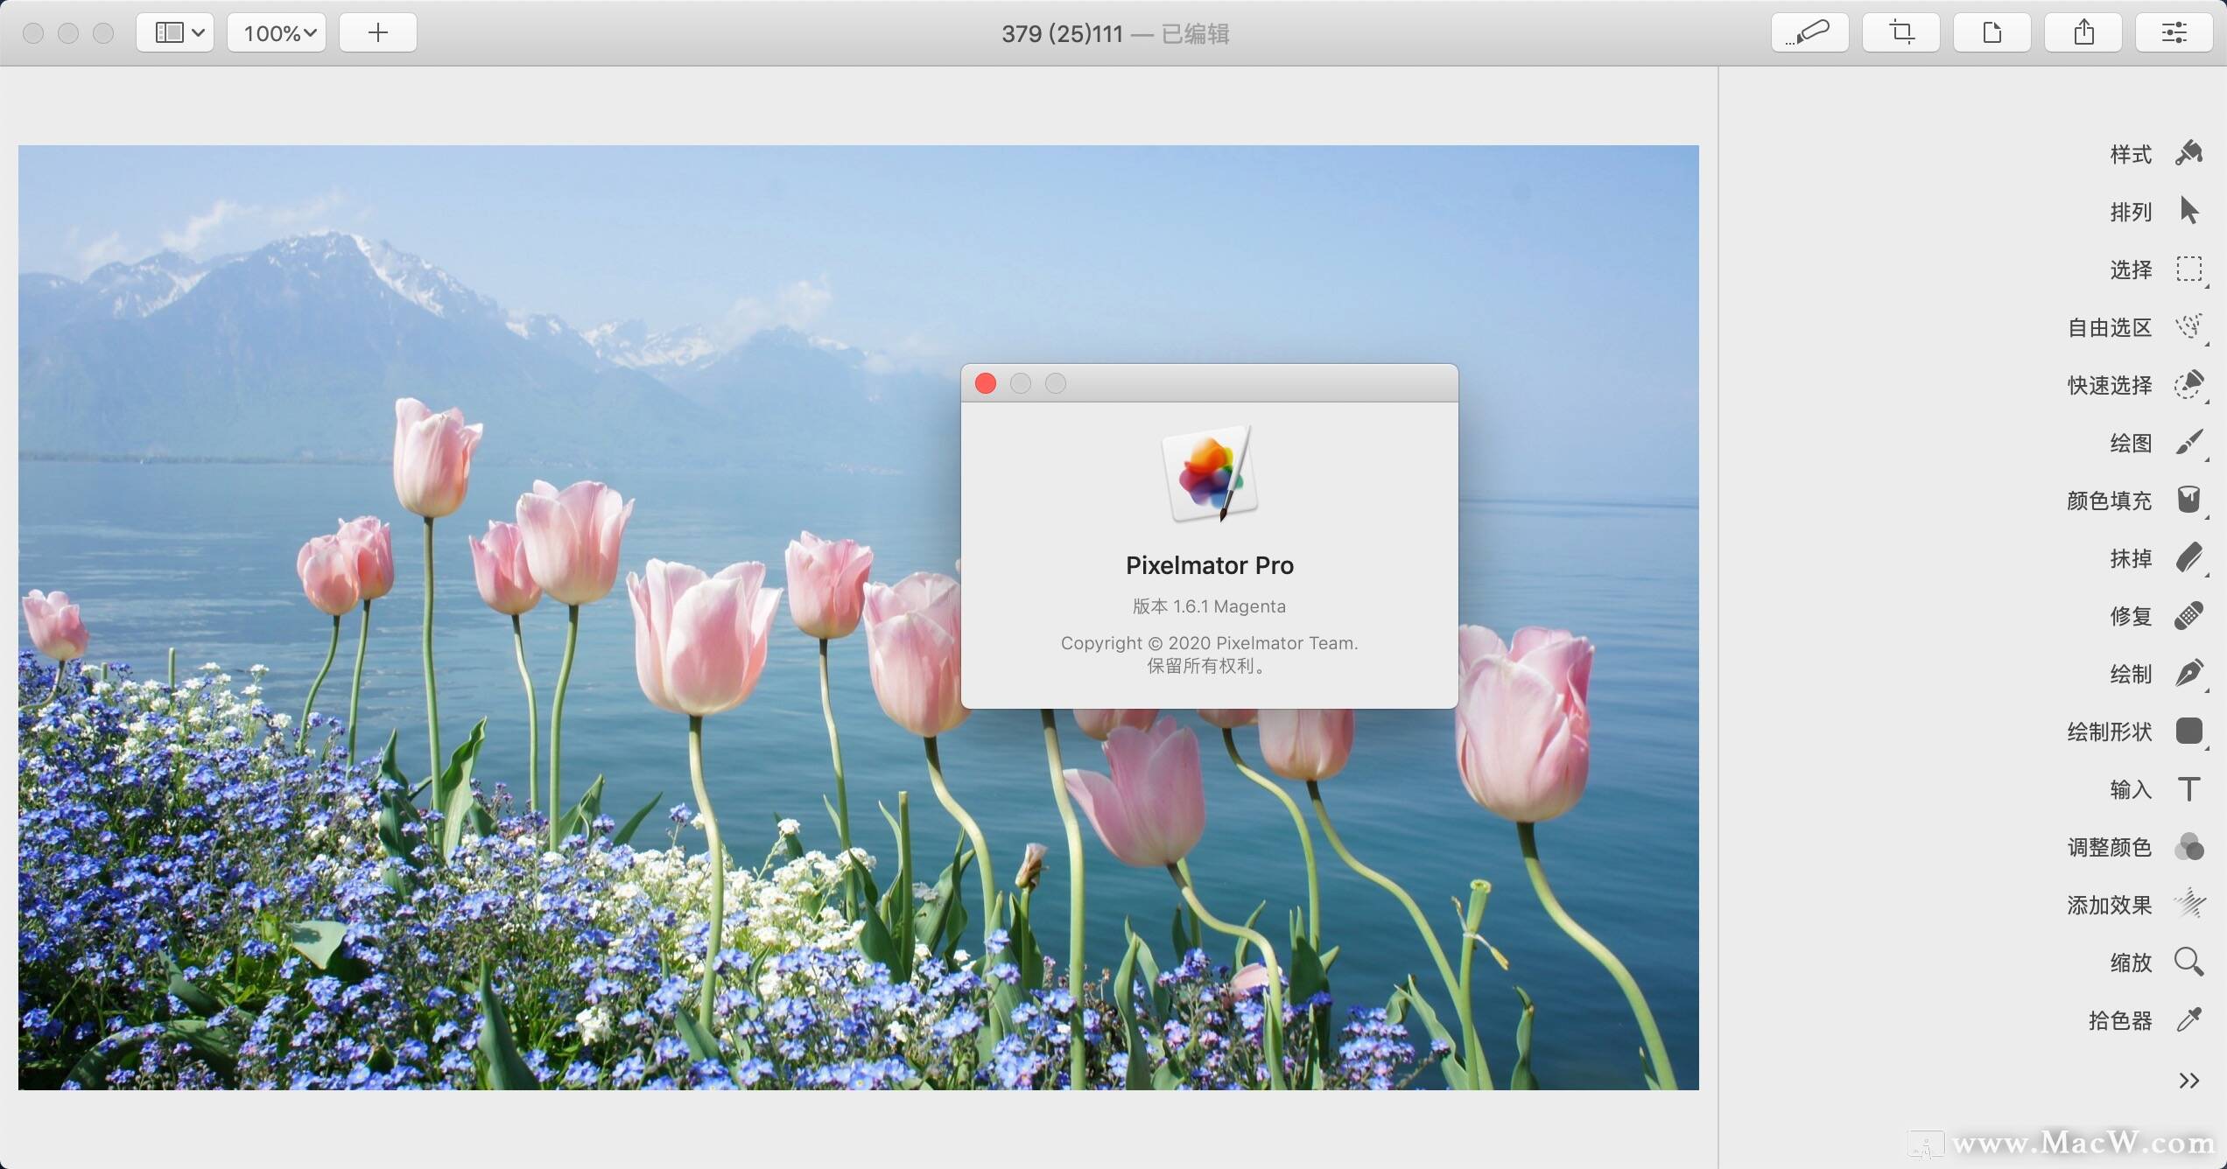
Task: Click the 调整颜色 label text
Action: [x=2110, y=847]
